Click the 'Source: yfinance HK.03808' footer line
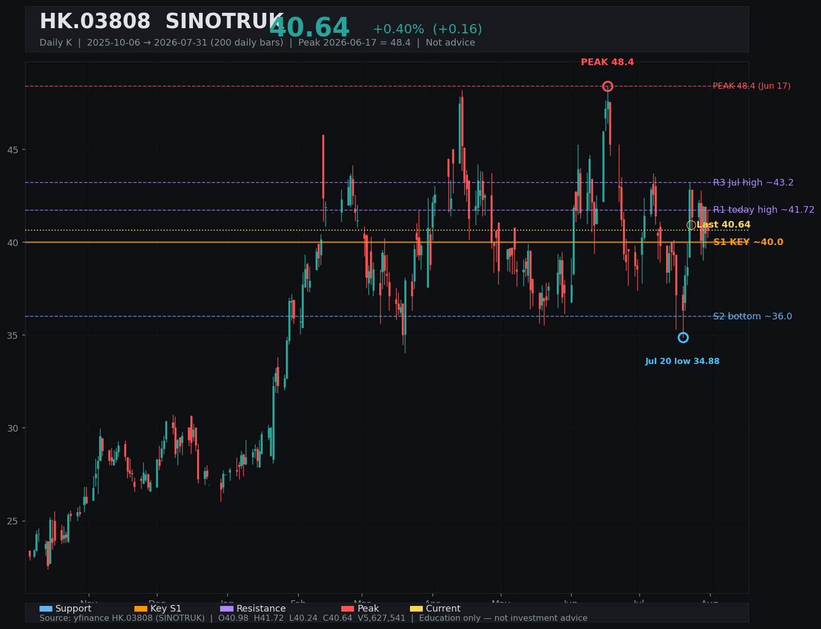Viewport: 821px width, 629px height. click(314, 618)
